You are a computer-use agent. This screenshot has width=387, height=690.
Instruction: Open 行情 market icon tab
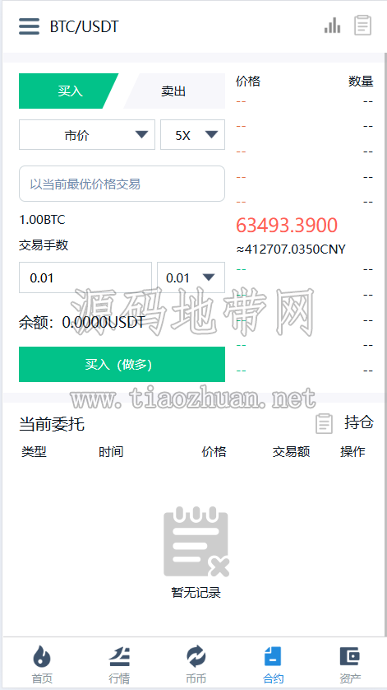pyautogui.click(x=119, y=665)
